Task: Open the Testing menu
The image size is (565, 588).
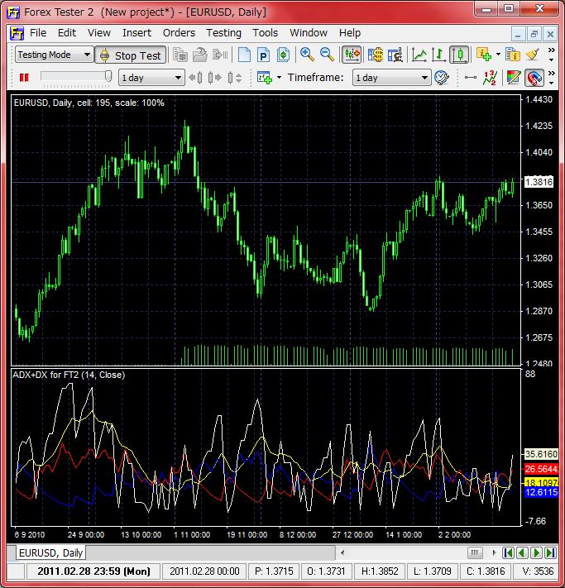Action: (223, 33)
